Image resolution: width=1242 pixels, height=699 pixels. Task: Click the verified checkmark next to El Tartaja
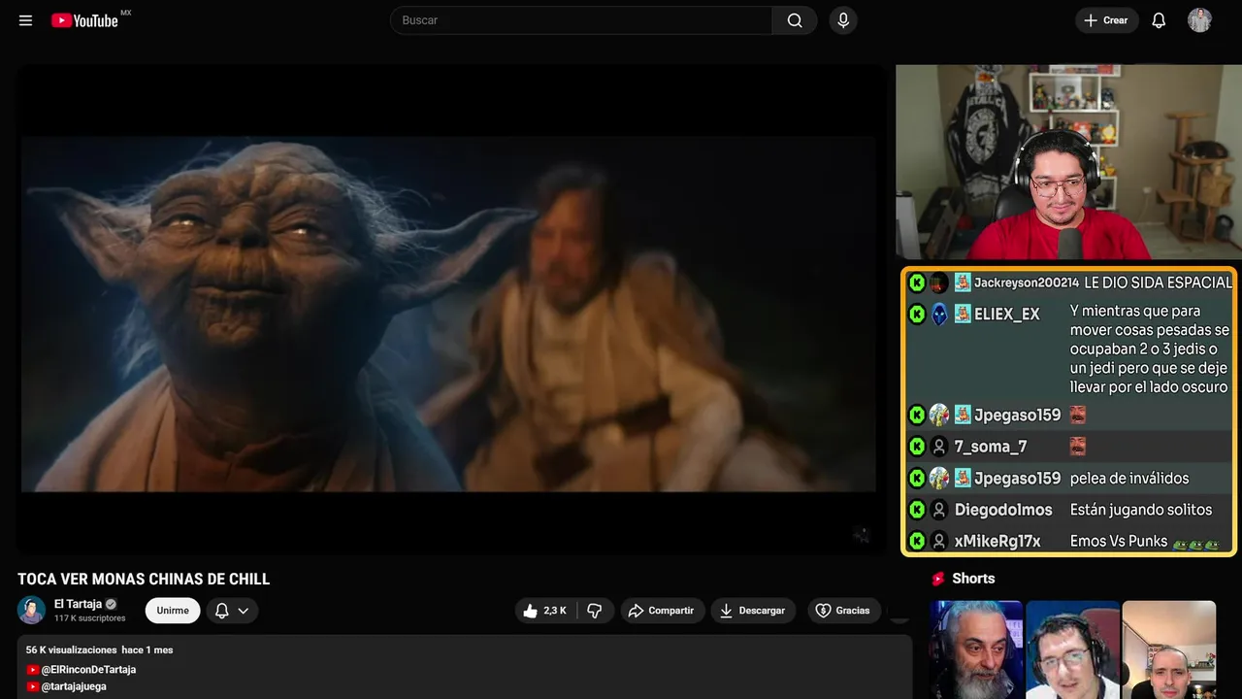click(112, 604)
